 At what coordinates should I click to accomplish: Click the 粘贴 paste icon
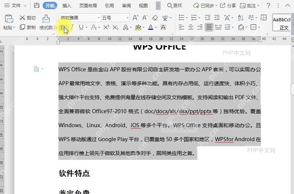click(8, 19)
